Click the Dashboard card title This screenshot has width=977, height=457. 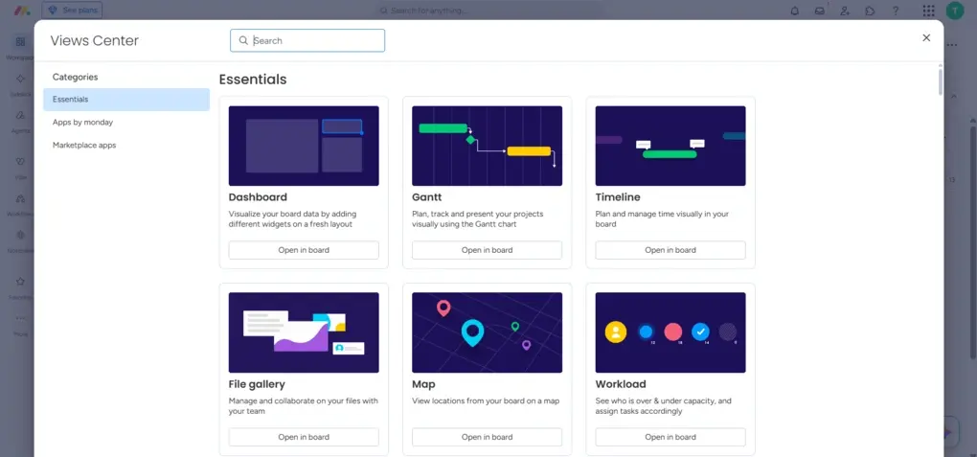pos(258,197)
